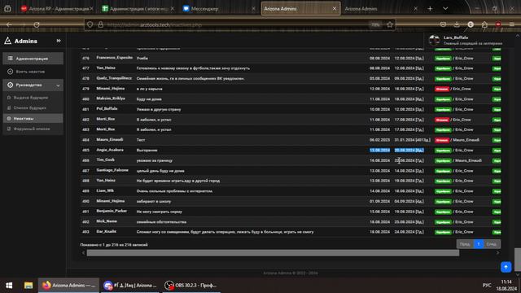Switch to the spreadsheet Администрация tab
The width and height of the screenshot is (521, 293).
click(138, 9)
